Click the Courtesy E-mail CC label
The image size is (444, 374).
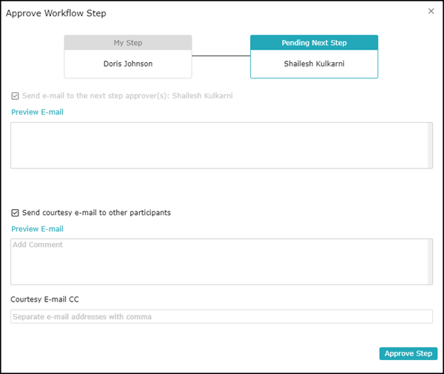[x=44, y=299]
